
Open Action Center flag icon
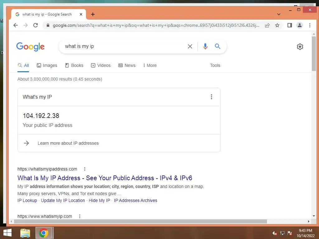click(x=289, y=233)
